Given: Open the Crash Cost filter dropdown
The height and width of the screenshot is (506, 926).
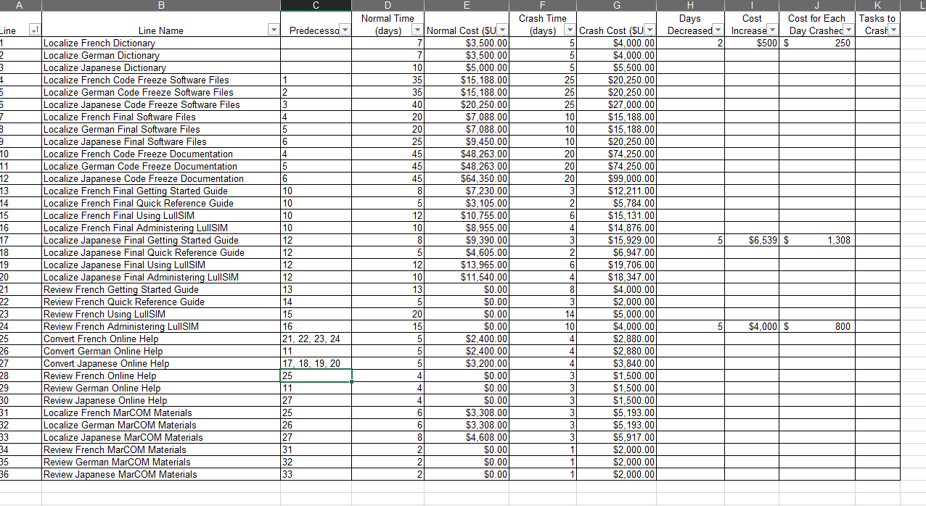Looking at the screenshot, I should pos(650,31).
